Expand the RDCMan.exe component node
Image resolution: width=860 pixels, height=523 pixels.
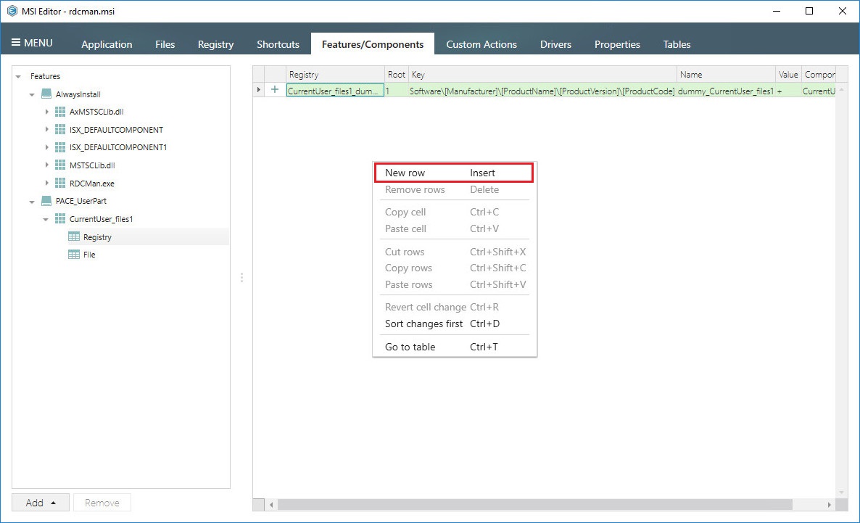[x=46, y=184]
